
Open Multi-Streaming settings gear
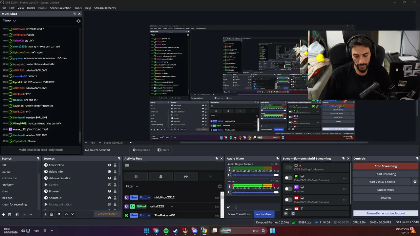[293, 213]
